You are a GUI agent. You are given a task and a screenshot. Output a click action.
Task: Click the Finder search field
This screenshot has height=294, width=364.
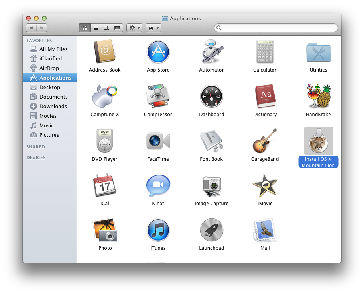tap(276, 28)
